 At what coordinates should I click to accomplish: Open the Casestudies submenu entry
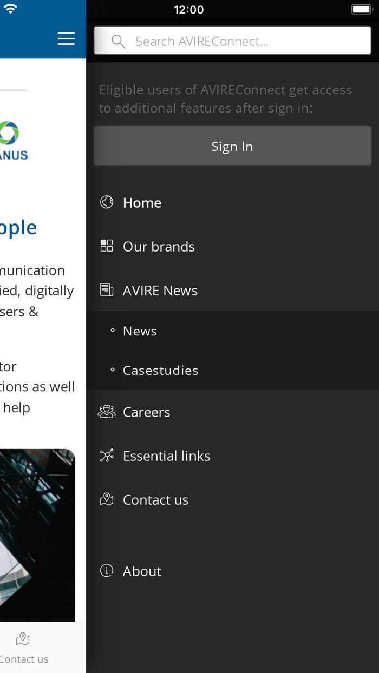[160, 370]
